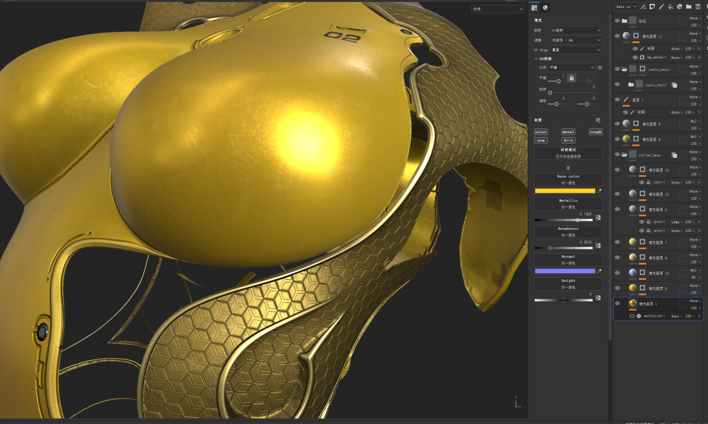The height and width of the screenshot is (424, 708).
Task: Click the 旋转 rotation slider
Action: 571,92
